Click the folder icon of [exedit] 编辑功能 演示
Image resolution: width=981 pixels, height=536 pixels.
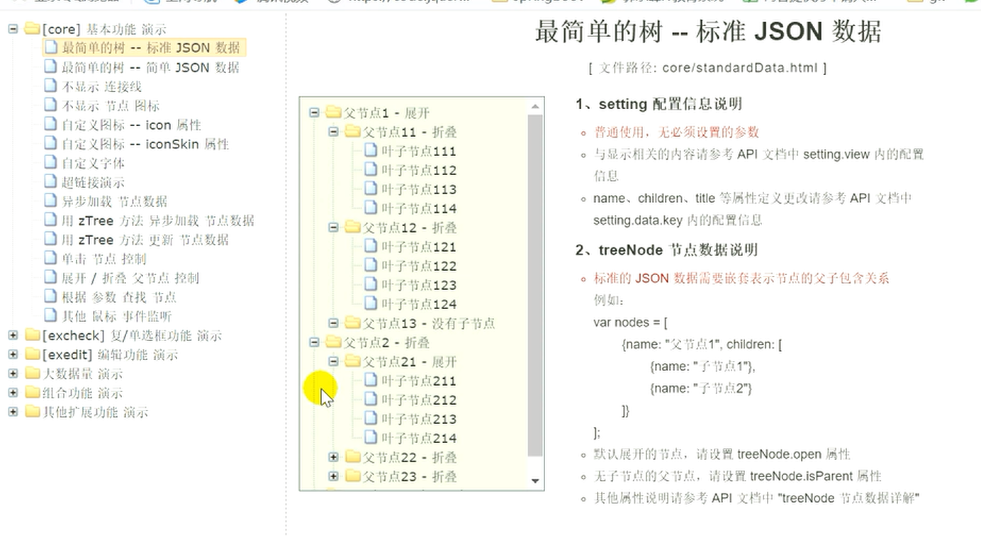pos(31,354)
